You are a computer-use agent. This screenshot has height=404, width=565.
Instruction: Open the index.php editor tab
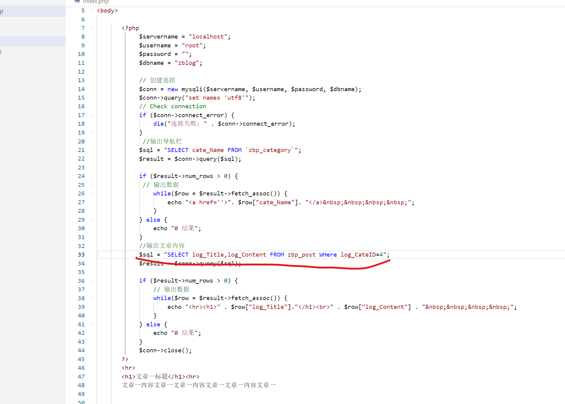(x=92, y=2)
